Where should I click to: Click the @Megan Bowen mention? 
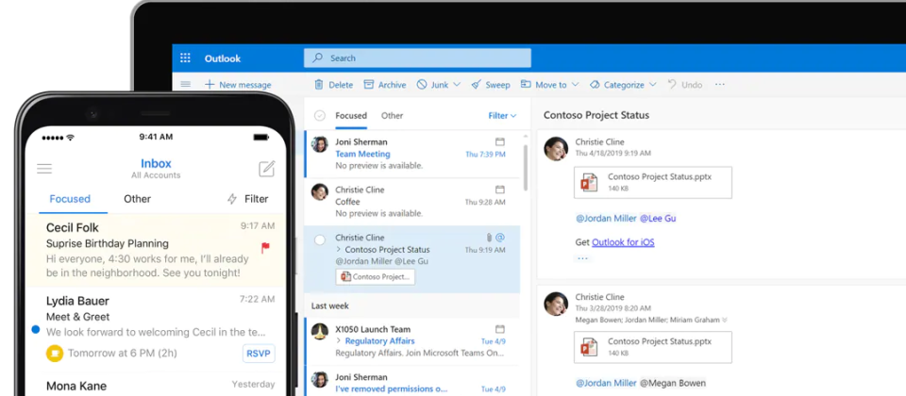(x=673, y=383)
